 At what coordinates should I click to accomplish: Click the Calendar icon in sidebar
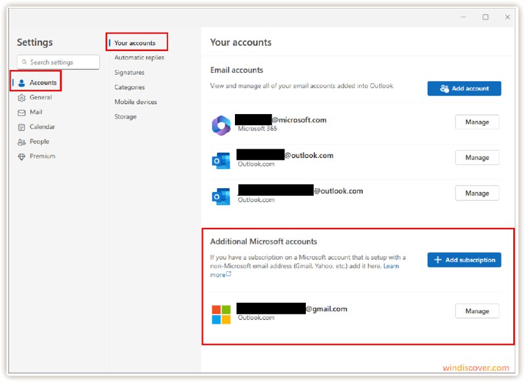[22, 127]
